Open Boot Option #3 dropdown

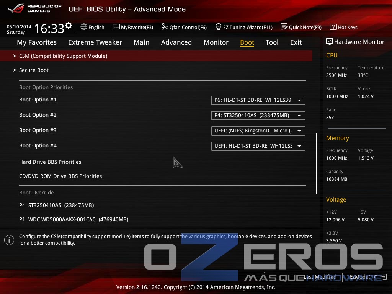pos(258,131)
